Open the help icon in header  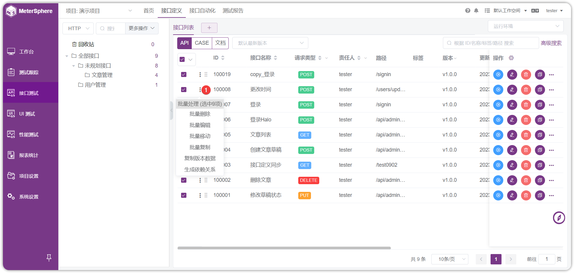pos(468,11)
